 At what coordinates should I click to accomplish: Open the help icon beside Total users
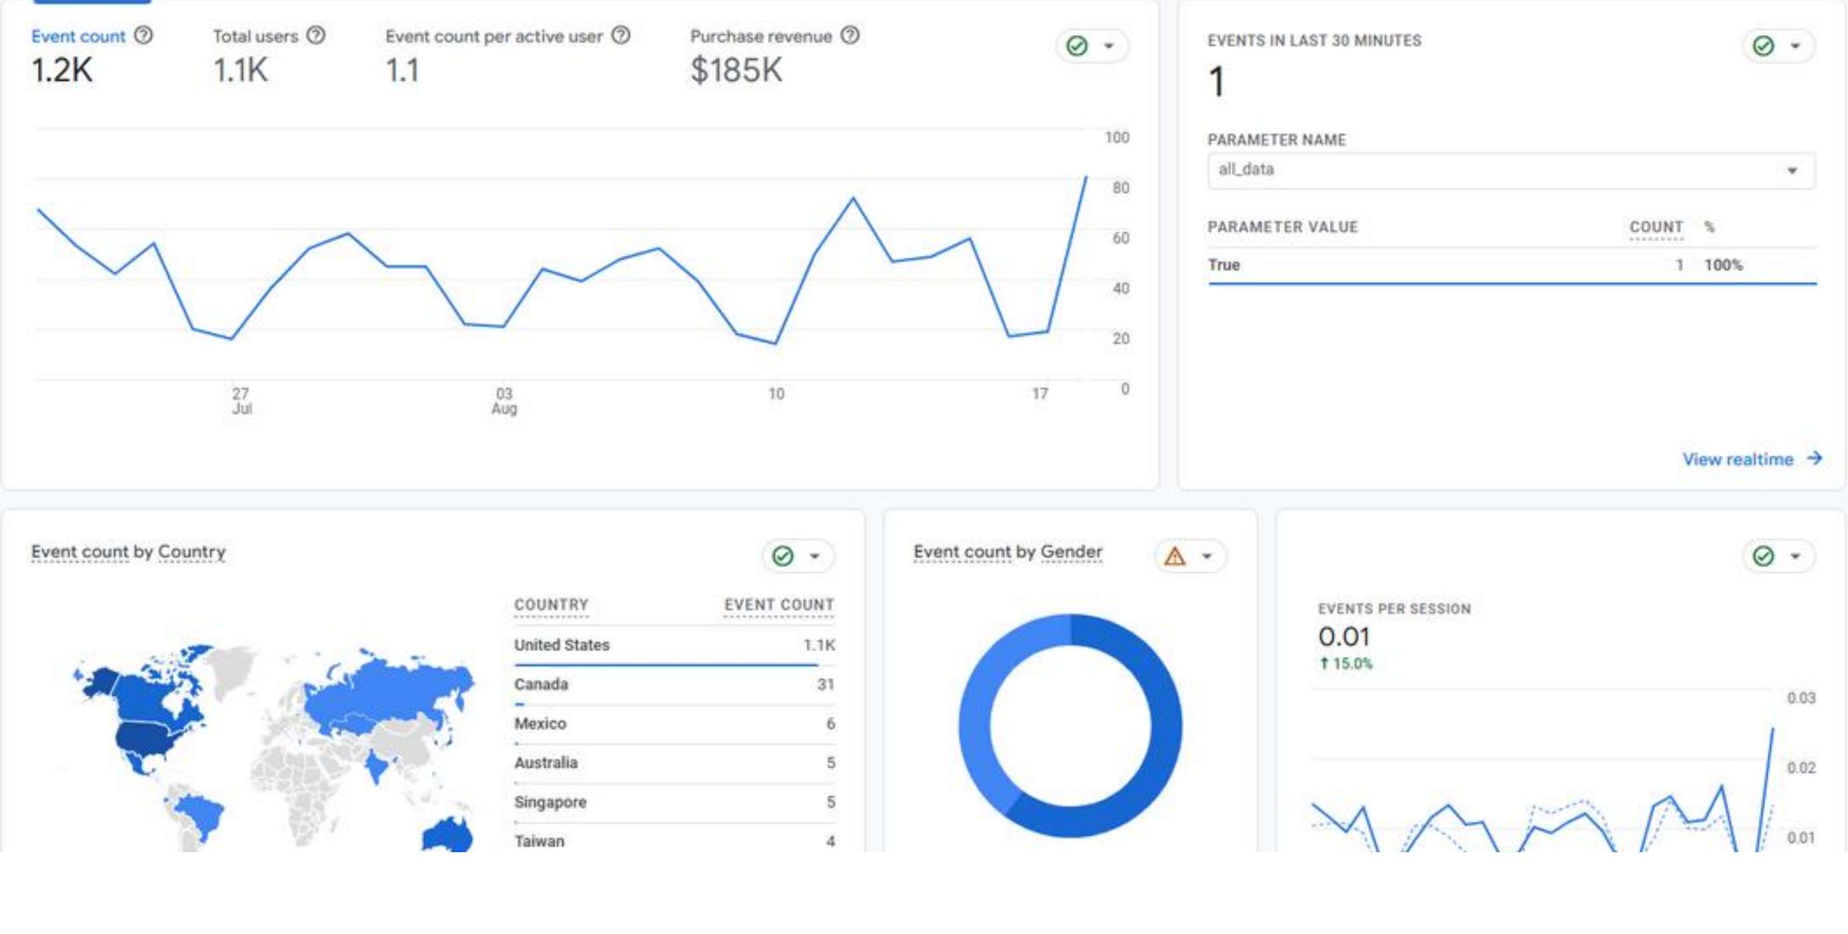[x=316, y=35]
